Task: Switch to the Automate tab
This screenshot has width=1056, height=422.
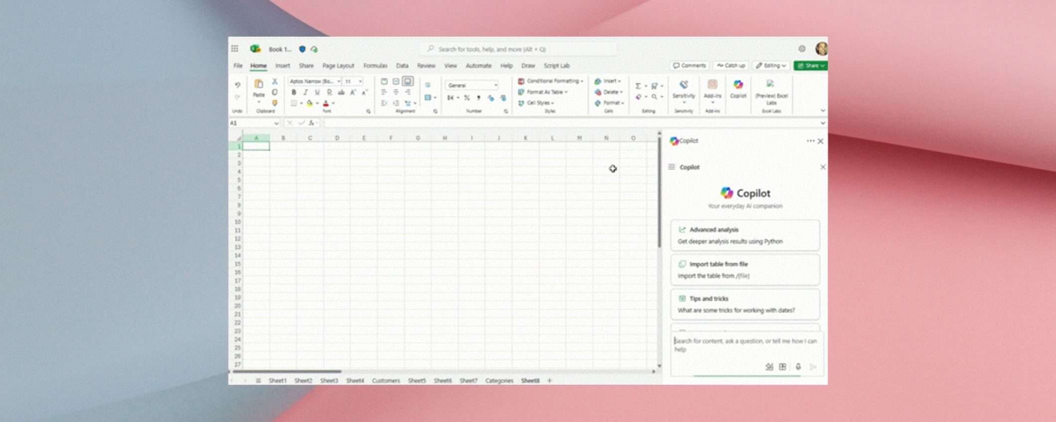Action: pyautogui.click(x=478, y=66)
